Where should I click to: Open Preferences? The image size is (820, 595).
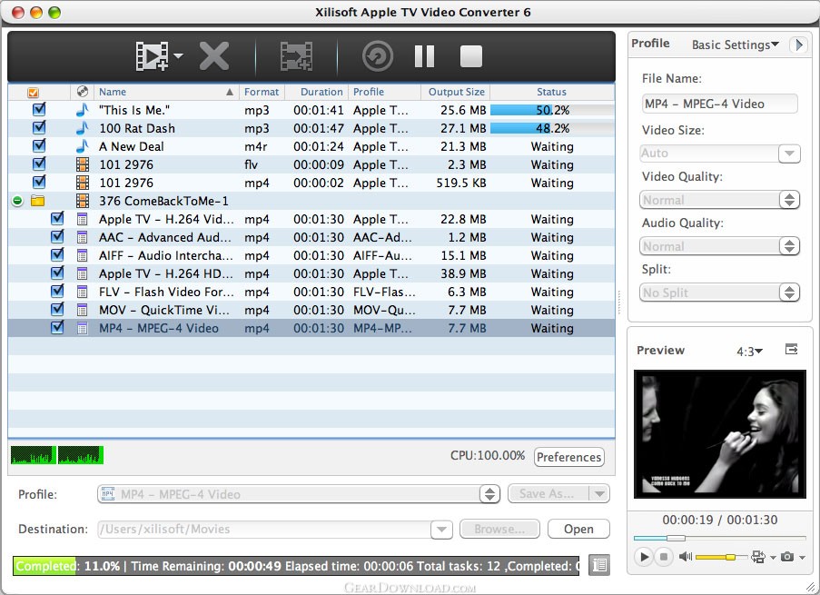click(x=569, y=457)
